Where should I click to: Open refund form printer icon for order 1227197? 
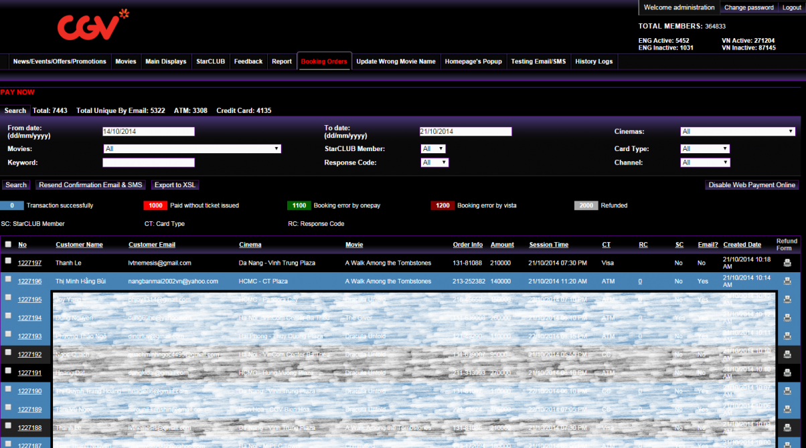pyautogui.click(x=787, y=263)
